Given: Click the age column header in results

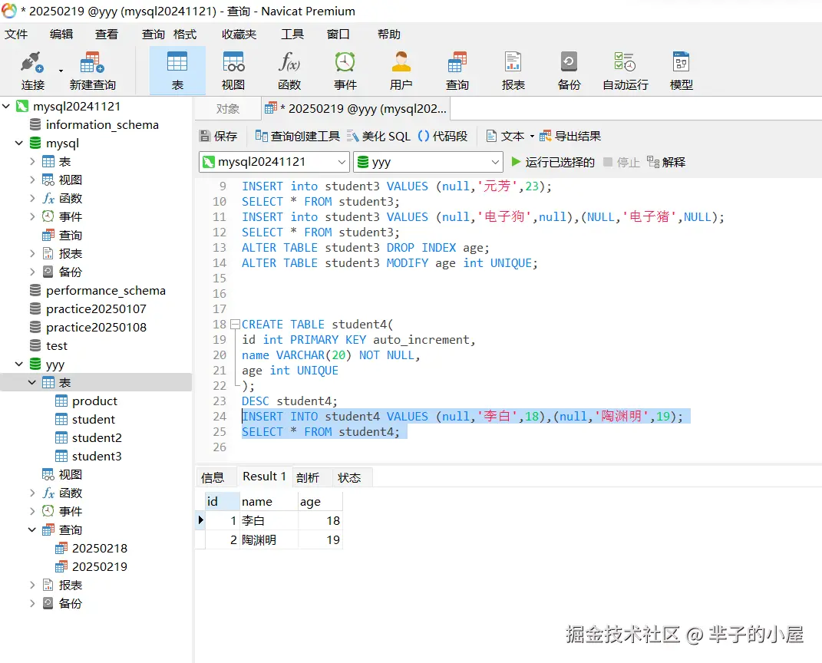Looking at the screenshot, I should tap(320, 502).
